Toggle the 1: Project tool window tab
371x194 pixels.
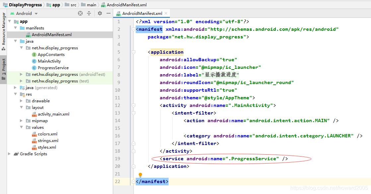pyautogui.click(x=4, y=69)
